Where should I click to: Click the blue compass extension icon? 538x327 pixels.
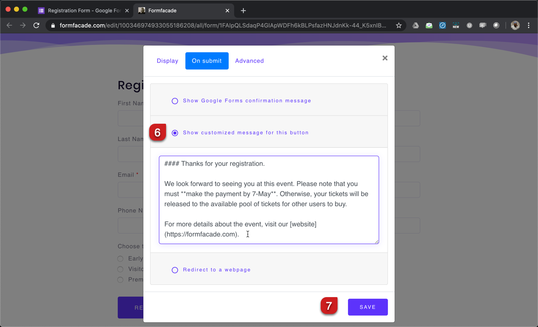[442, 26]
